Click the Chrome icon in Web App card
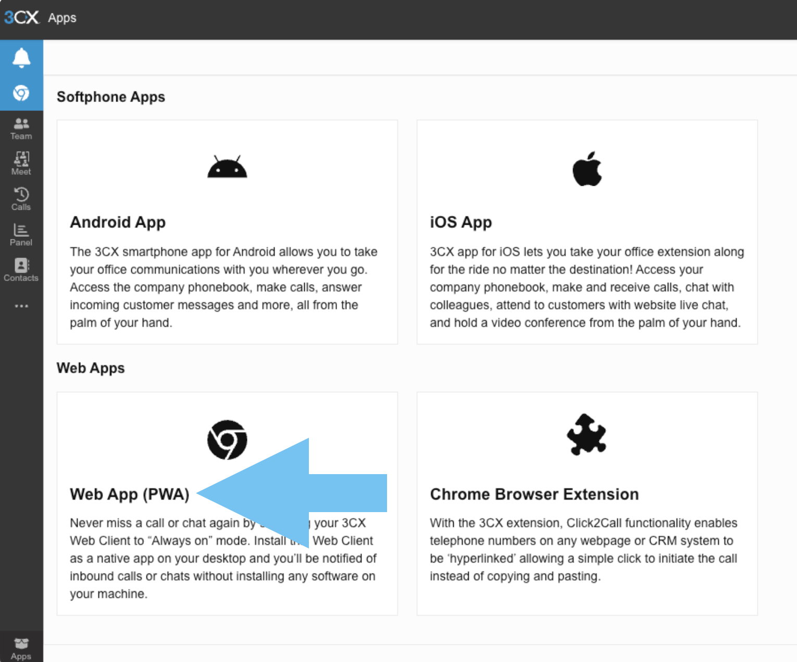 click(x=227, y=440)
